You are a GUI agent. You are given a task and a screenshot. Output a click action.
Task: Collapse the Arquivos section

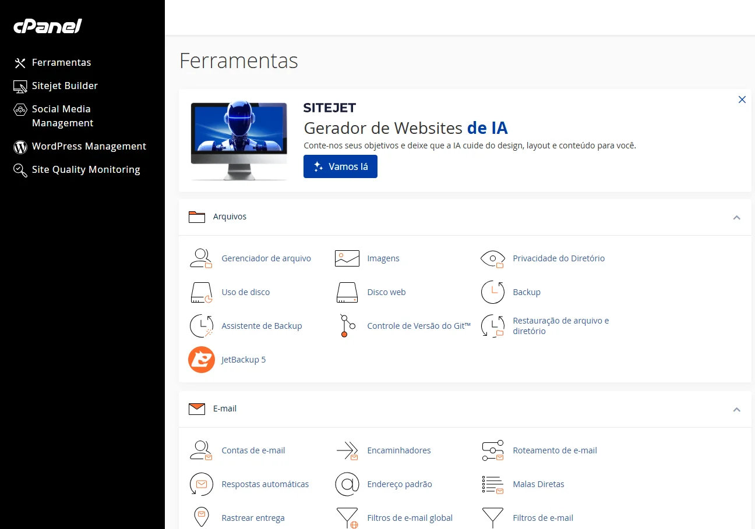pyautogui.click(x=737, y=217)
